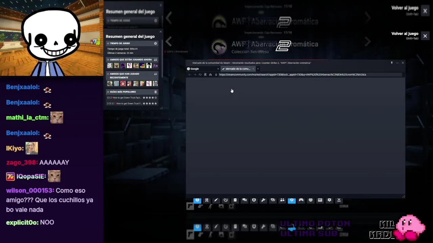Go to browser home page icon

coord(210,75)
